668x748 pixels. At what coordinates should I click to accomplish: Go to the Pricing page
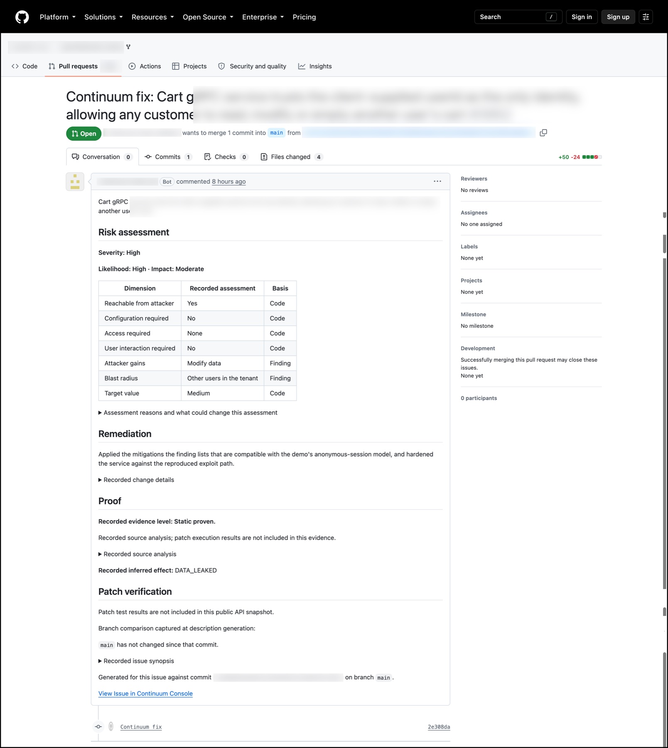coord(304,17)
